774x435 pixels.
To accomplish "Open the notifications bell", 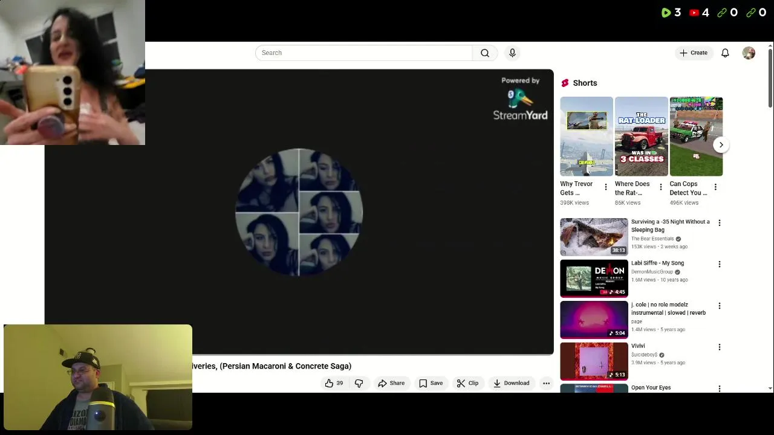I will click(x=725, y=53).
